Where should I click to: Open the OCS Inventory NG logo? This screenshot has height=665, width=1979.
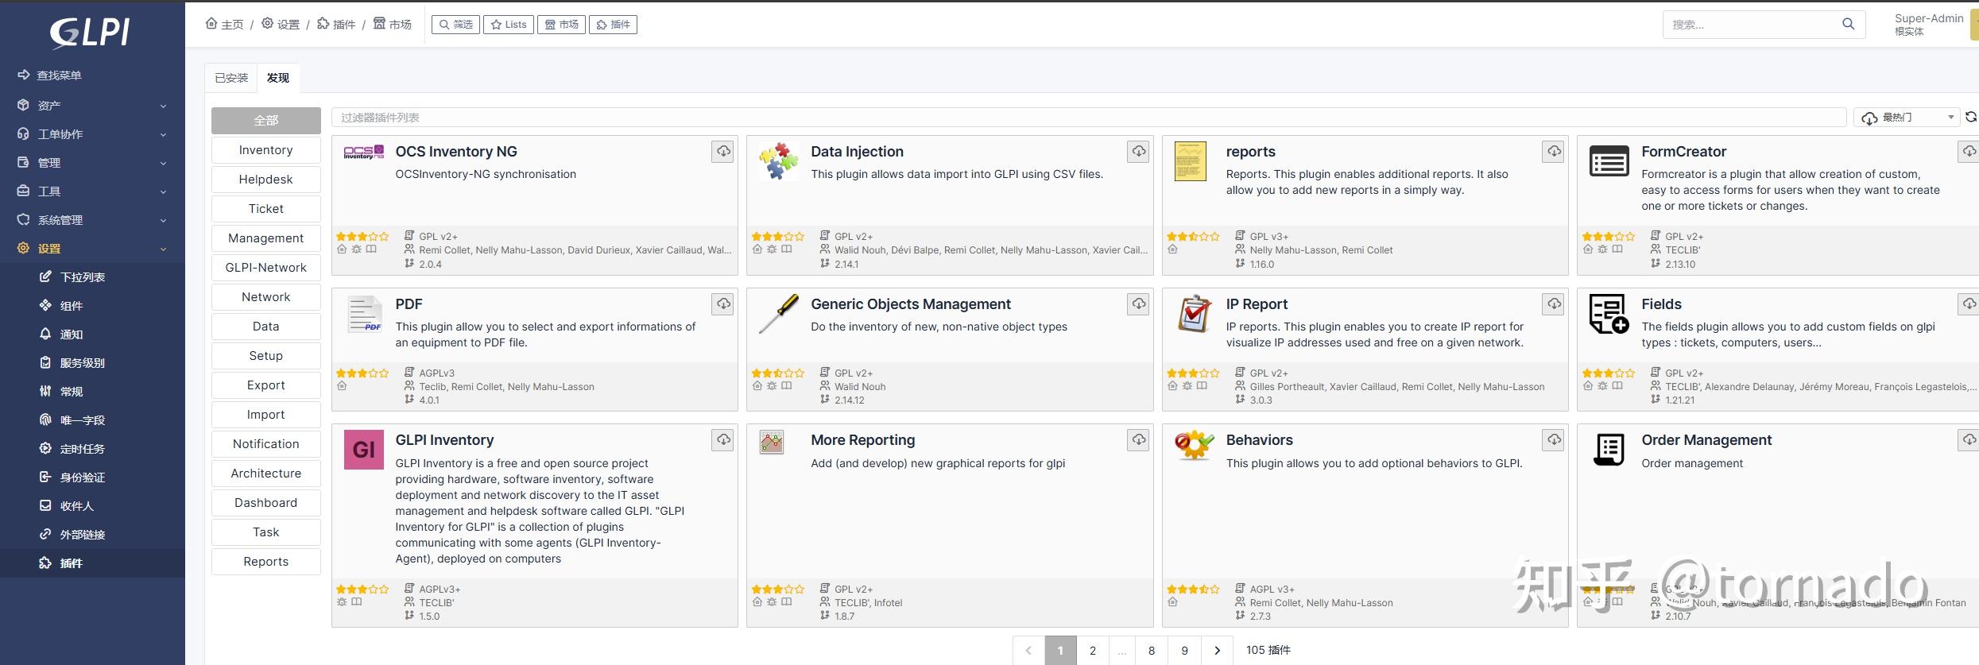tap(363, 153)
